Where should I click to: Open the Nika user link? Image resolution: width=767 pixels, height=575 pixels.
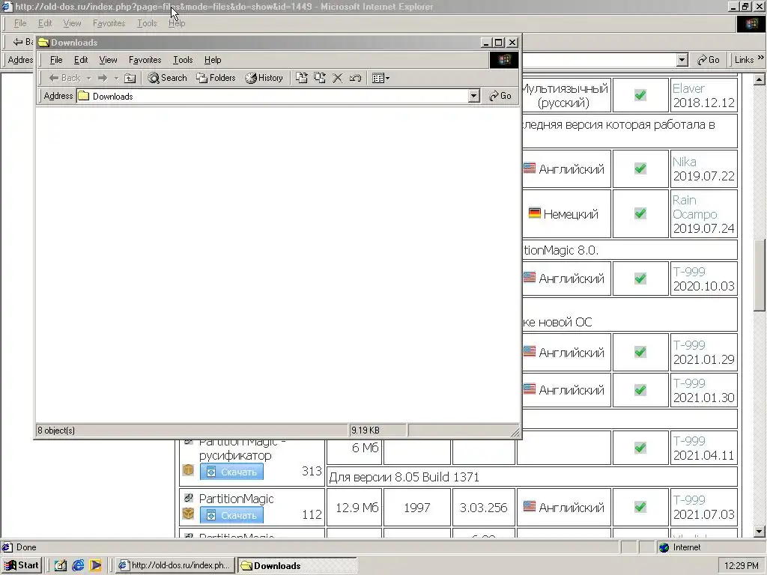click(685, 162)
